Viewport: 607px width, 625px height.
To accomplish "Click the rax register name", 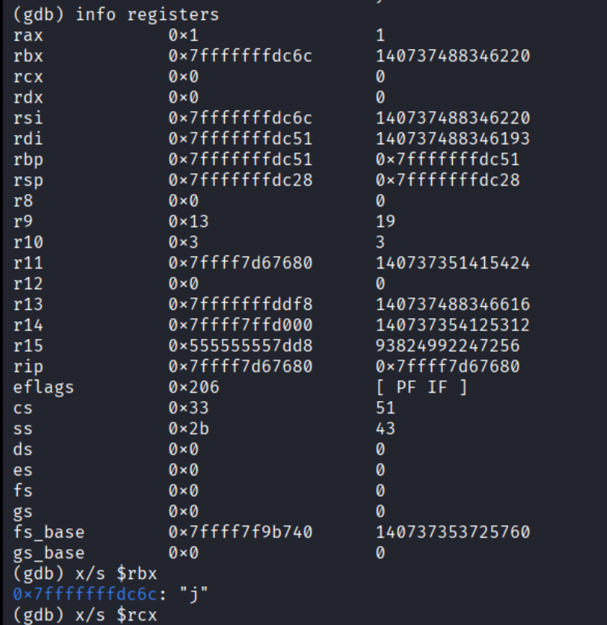I will pos(29,36).
